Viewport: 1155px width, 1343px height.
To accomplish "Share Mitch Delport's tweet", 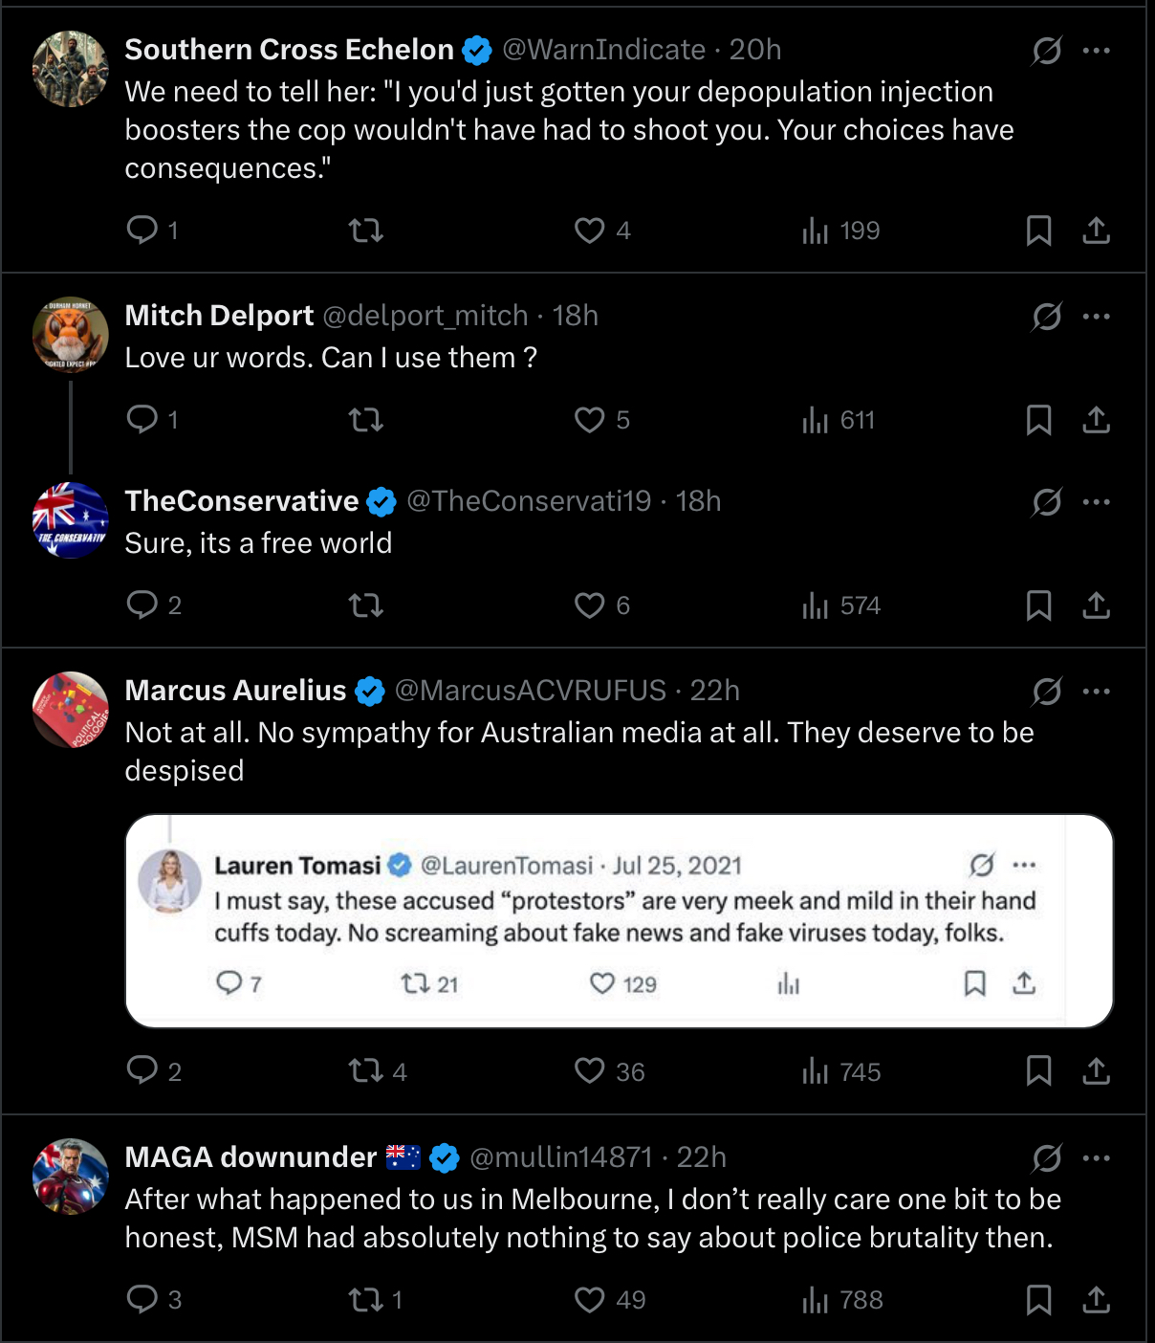I will click(1096, 419).
